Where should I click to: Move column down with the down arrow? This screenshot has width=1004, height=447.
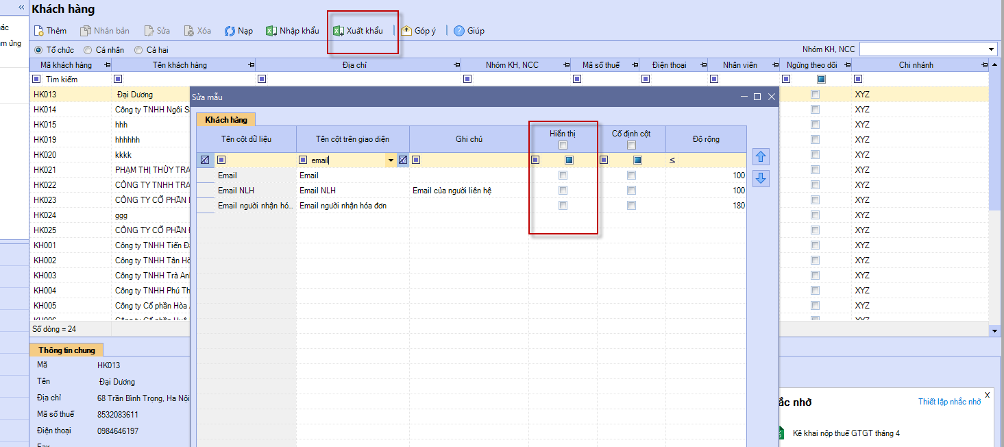tap(761, 179)
